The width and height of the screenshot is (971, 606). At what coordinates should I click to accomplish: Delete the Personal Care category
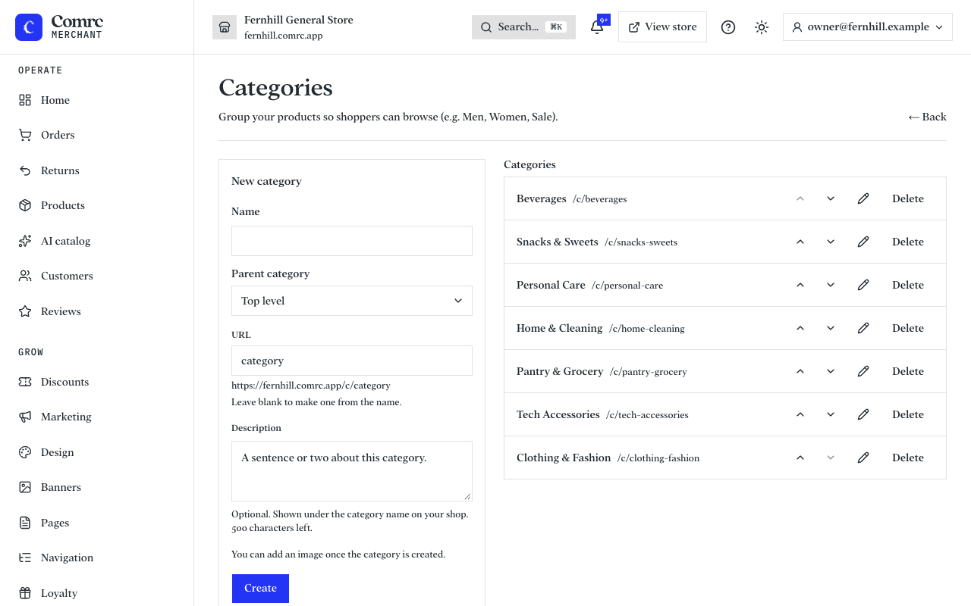pos(908,285)
